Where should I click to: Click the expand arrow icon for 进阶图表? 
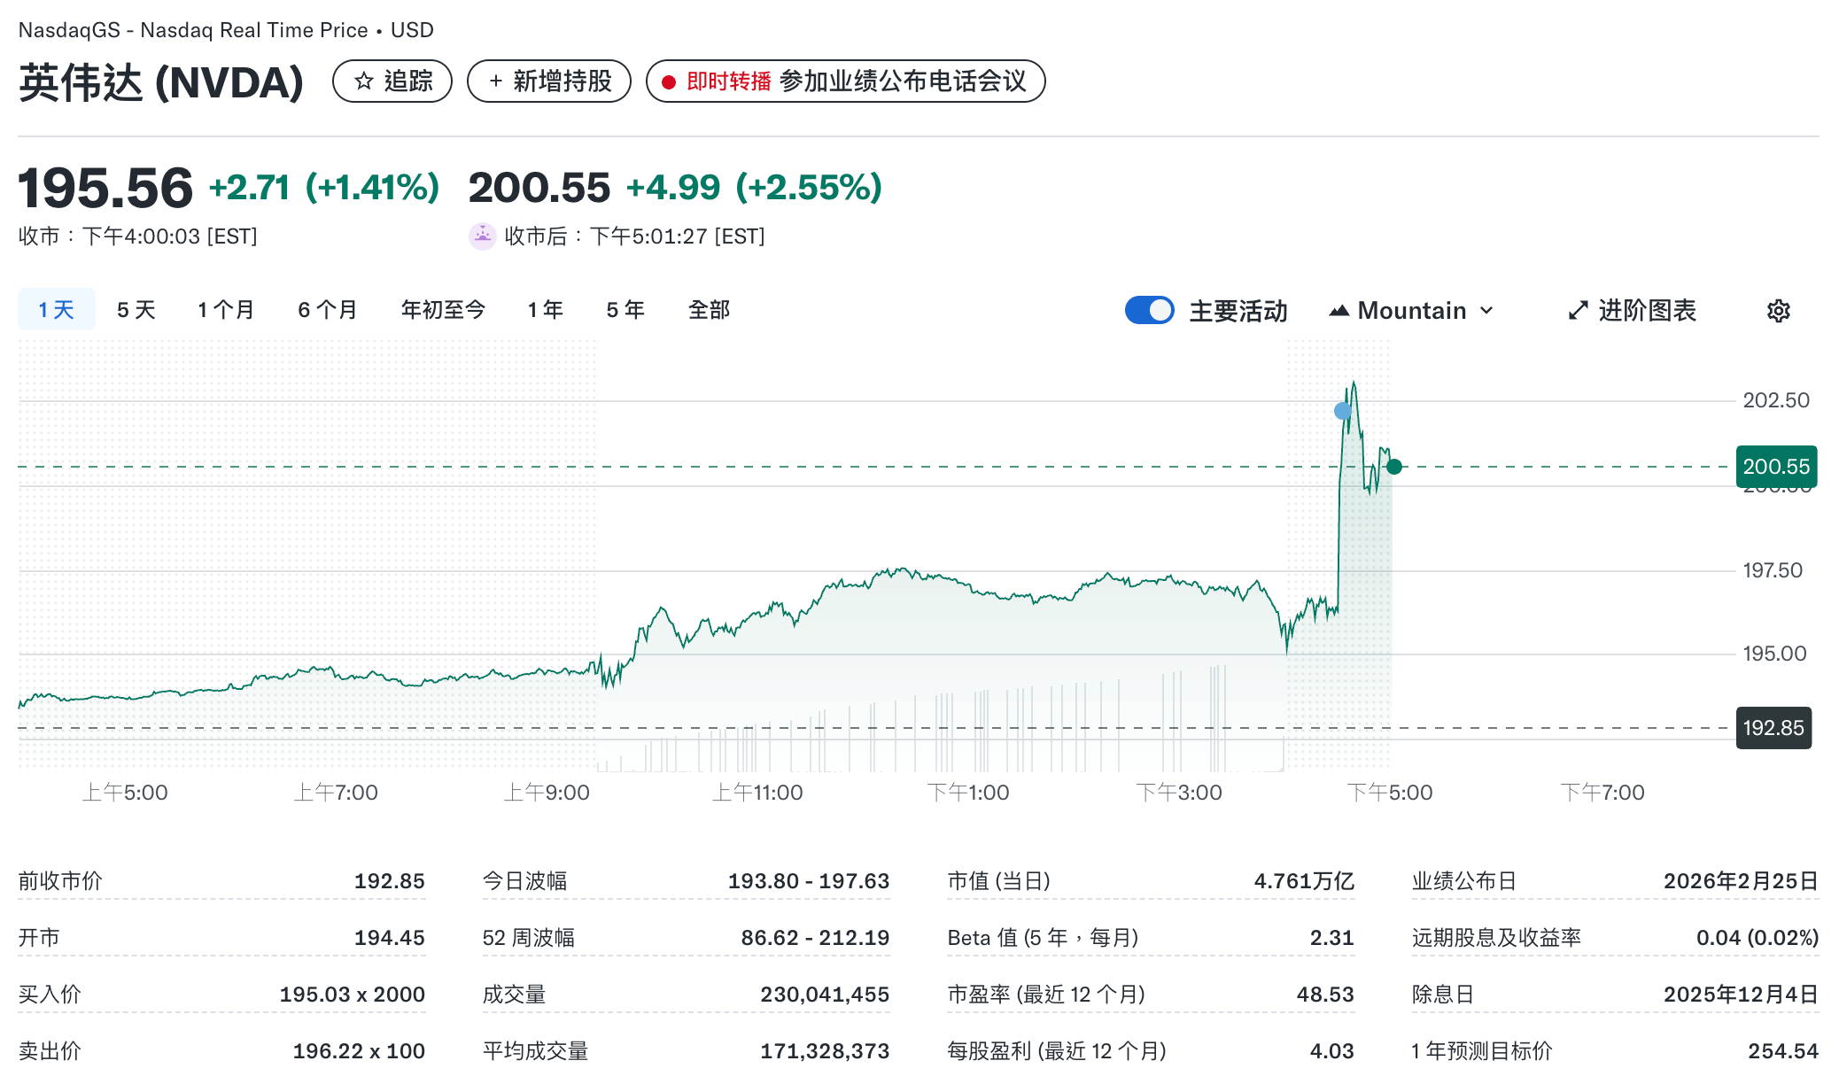1578,311
